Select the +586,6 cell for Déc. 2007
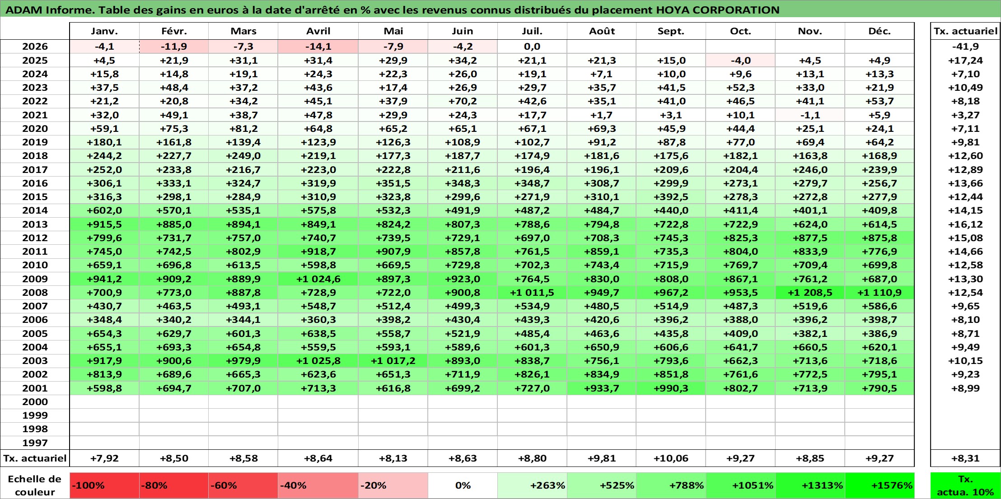The height and width of the screenshot is (499, 1001). pyautogui.click(x=879, y=306)
